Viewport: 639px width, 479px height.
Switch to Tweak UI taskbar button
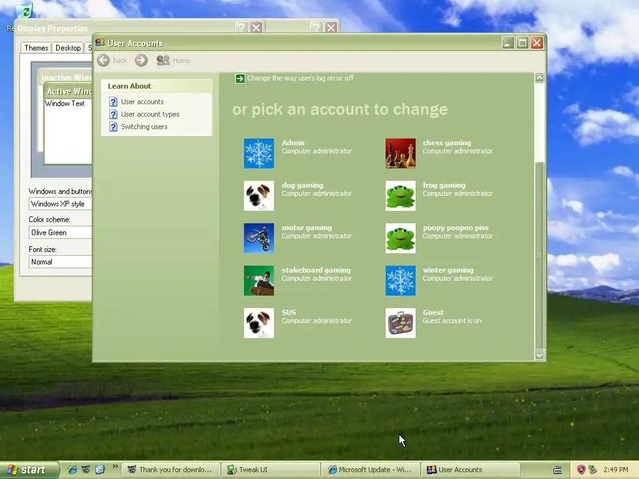(x=271, y=470)
